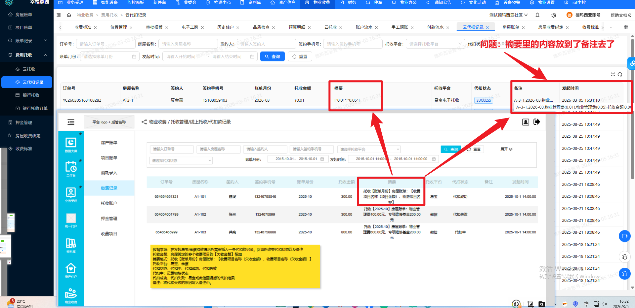Click the floating video camera icon
The width and height of the screenshot is (635, 308).
point(624,236)
